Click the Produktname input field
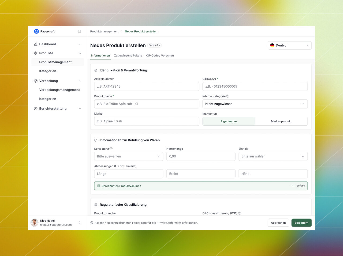Screen dimensions: 343x256 147,104
